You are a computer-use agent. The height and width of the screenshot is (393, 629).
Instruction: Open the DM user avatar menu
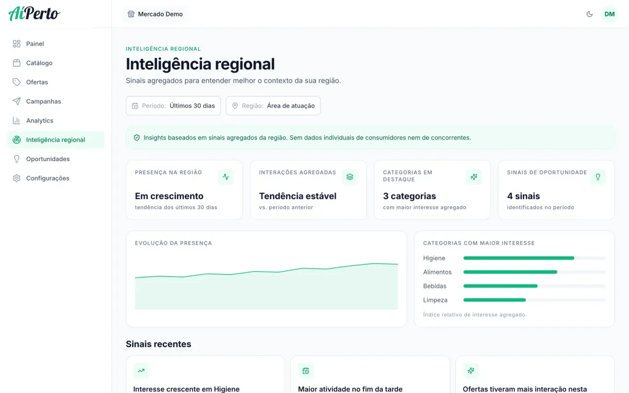(x=610, y=14)
